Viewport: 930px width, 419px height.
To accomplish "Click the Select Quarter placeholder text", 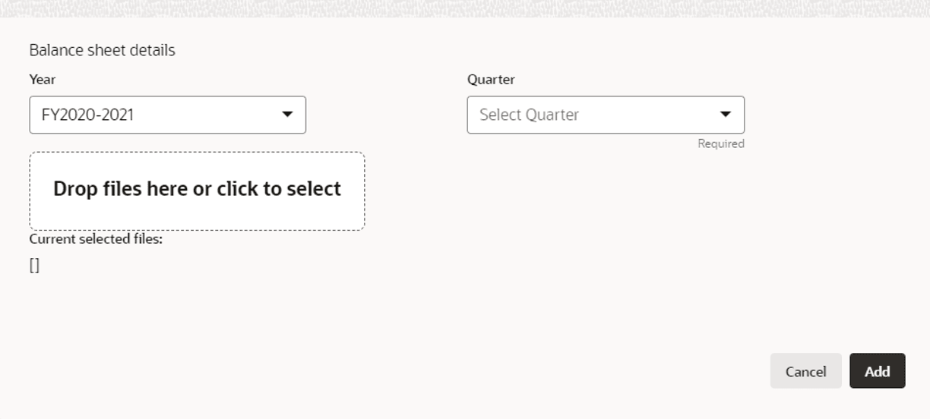I will [x=530, y=115].
